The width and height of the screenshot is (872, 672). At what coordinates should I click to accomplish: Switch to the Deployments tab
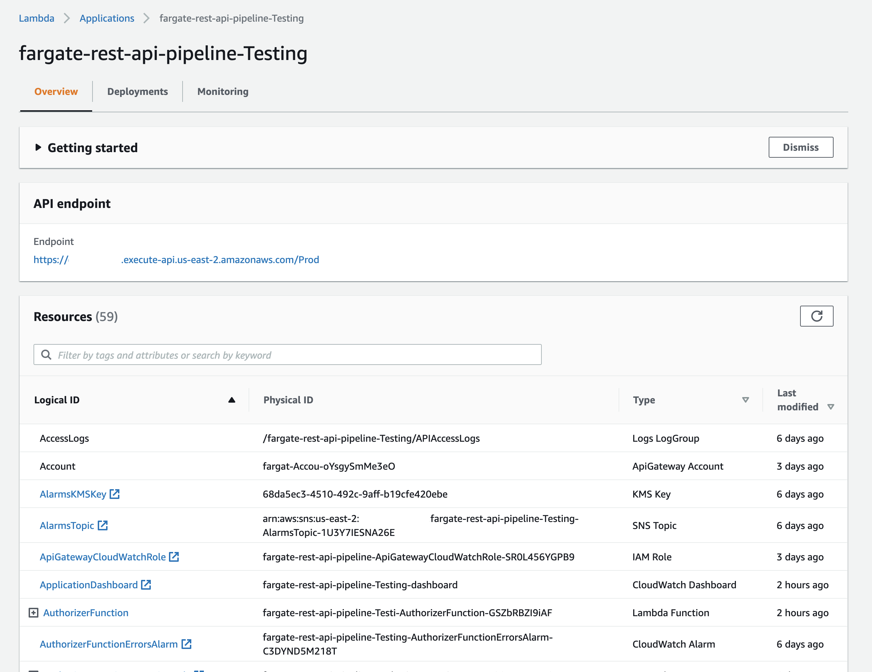click(x=137, y=91)
